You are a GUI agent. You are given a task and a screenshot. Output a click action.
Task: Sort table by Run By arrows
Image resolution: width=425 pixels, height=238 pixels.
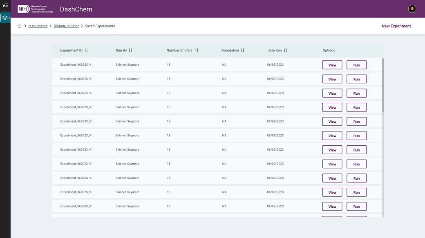130,51
